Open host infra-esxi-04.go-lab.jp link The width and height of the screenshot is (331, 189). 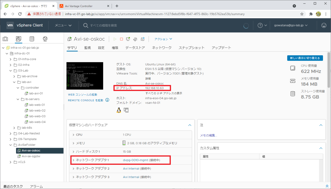coord(161,98)
